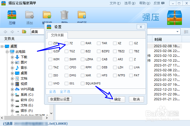Expand the 图片 tree node
This screenshot has width=190, height=126.
(12, 62)
